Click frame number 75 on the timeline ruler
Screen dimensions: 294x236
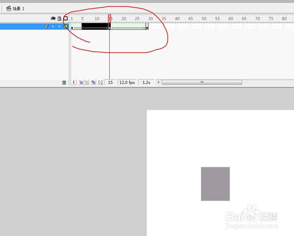[x=271, y=19]
